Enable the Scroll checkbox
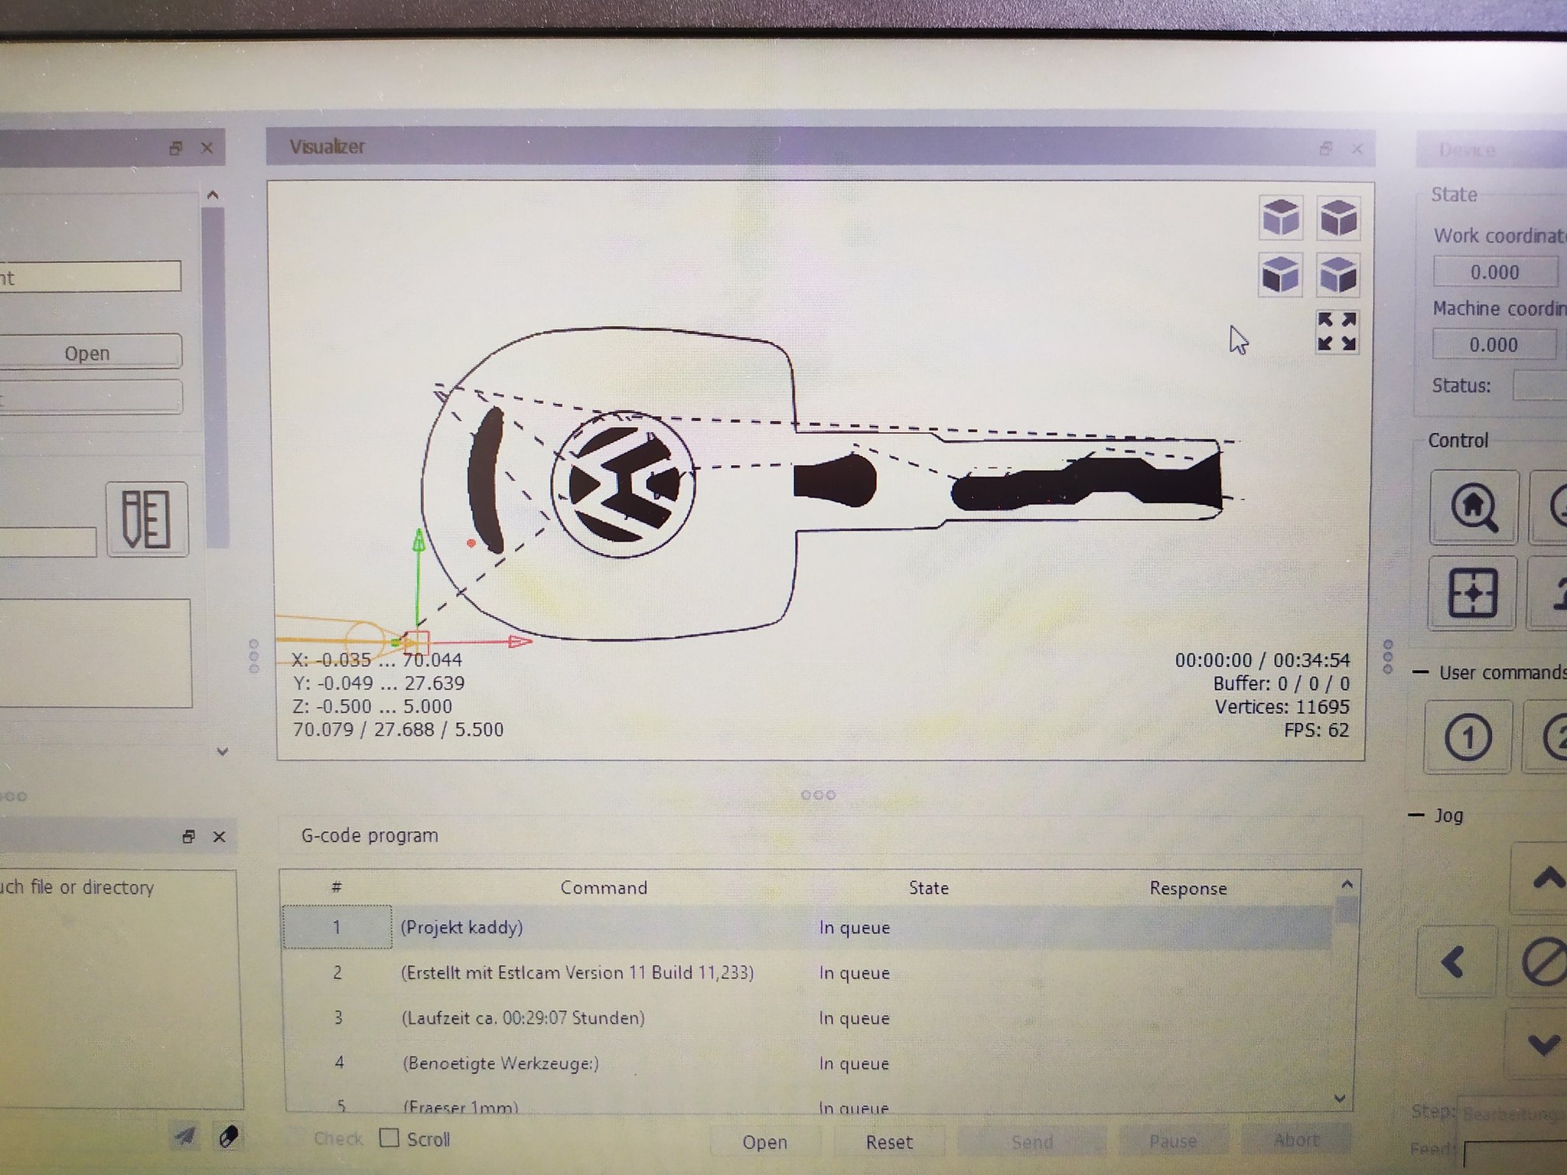 click(x=389, y=1138)
